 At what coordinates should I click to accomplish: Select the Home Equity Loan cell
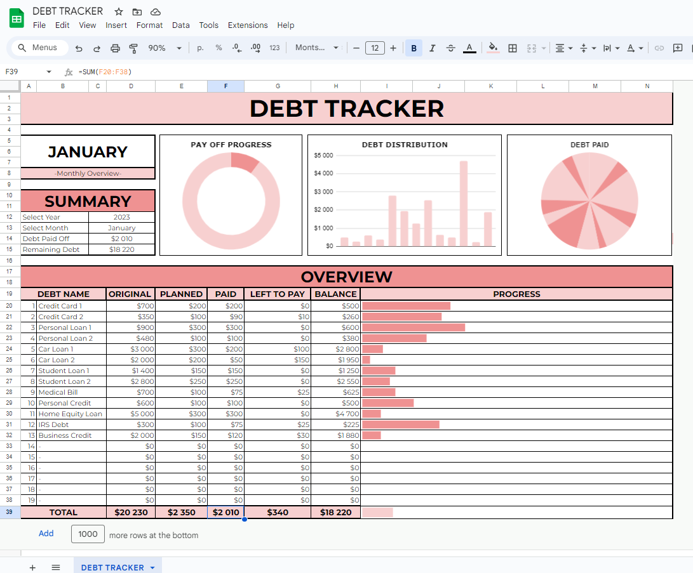click(x=72, y=414)
